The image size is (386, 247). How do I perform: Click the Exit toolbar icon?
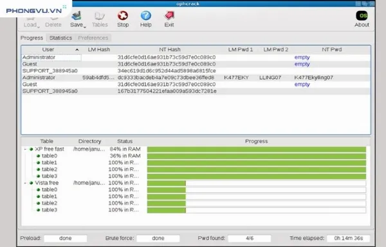[x=169, y=15]
